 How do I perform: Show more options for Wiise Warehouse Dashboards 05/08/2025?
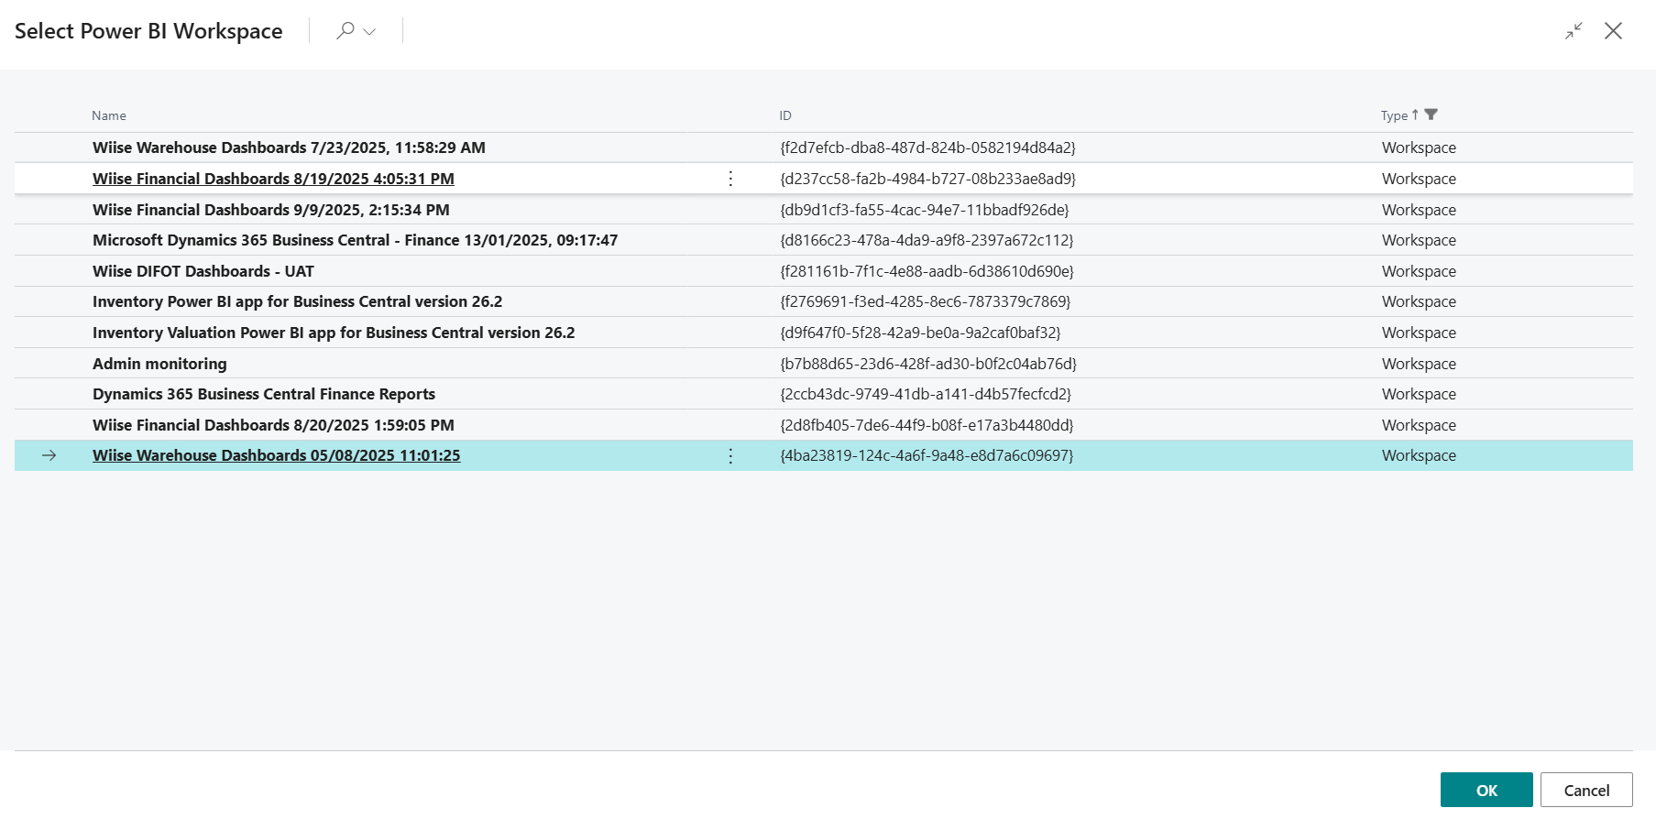[730, 455]
